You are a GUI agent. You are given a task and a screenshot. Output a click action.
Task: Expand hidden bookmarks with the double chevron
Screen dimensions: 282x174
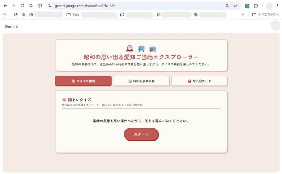click(x=242, y=15)
